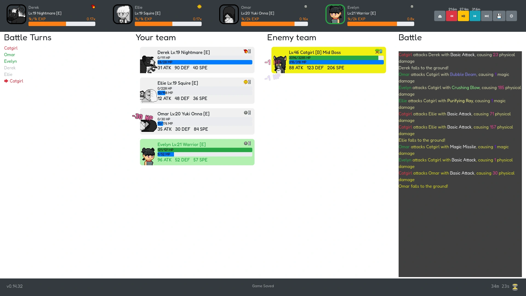Click the teal fast-forward button
This screenshot has height=296, width=526.
475,16
